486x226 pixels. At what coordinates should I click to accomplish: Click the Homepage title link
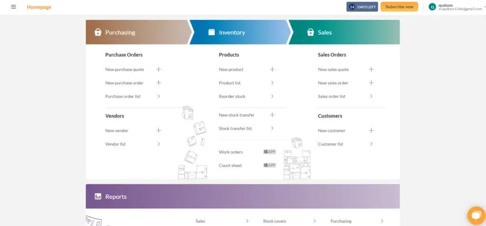(39, 7)
